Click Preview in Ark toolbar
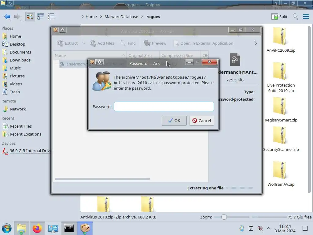 click(155, 43)
